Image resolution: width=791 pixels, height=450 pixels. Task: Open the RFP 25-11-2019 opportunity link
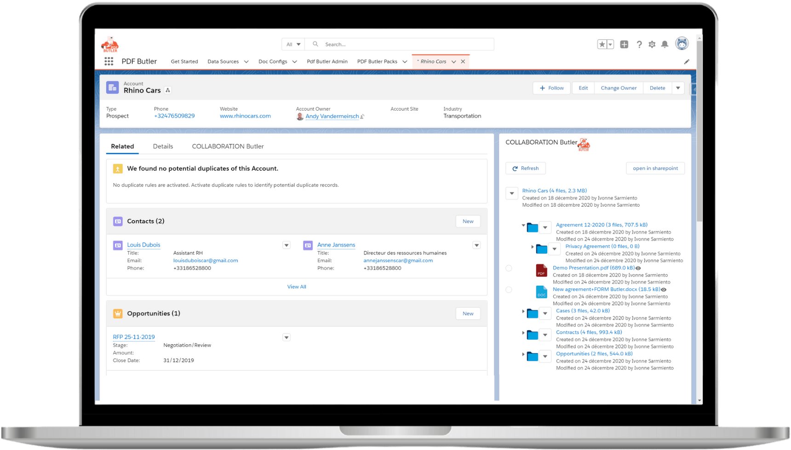coord(134,337)
